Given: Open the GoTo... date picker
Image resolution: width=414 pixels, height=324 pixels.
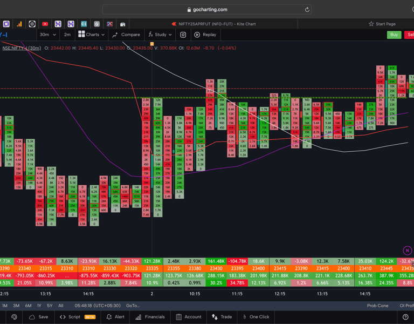Looking at the screenshot, I should (x=133, y=306).
